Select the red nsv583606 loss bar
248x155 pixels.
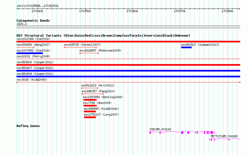point(128,65)
